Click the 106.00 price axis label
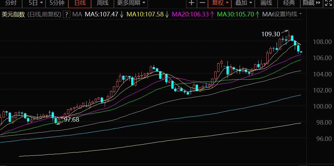 [322, 58]
